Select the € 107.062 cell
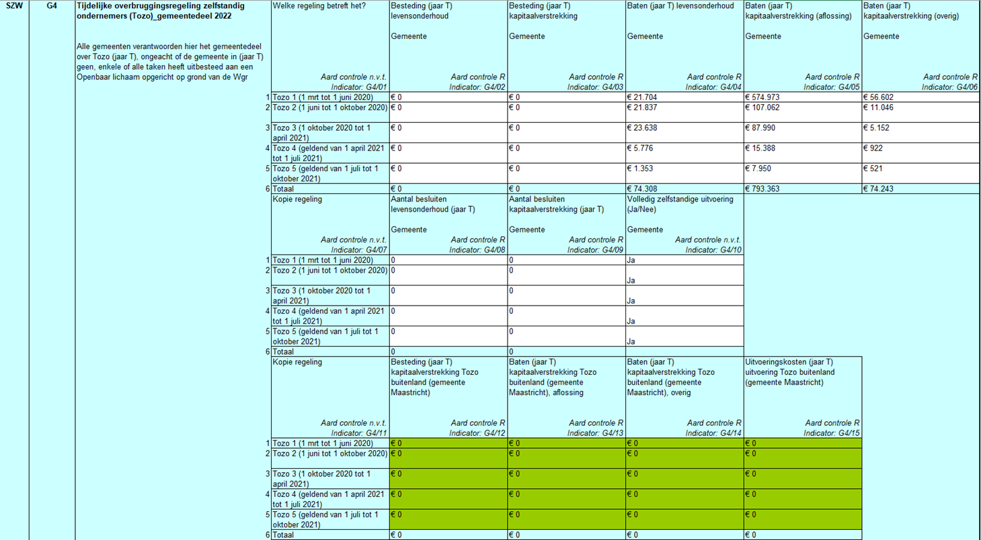The width and height of the screenshot is (981, 540). [803, 112]
